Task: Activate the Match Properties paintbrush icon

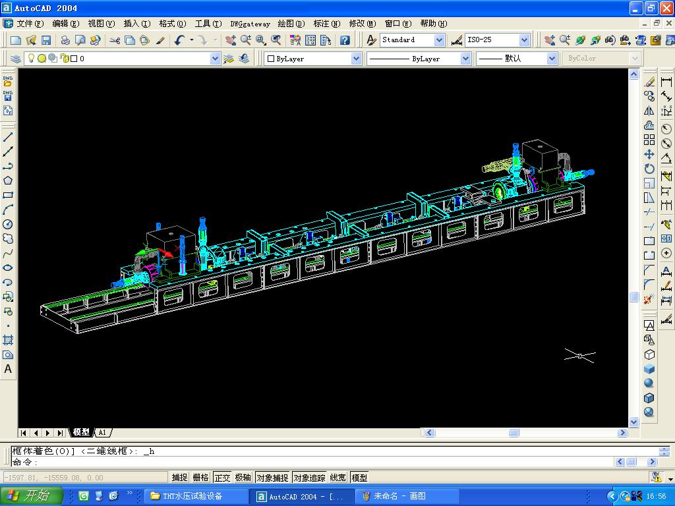Action: tap(160, 40)
